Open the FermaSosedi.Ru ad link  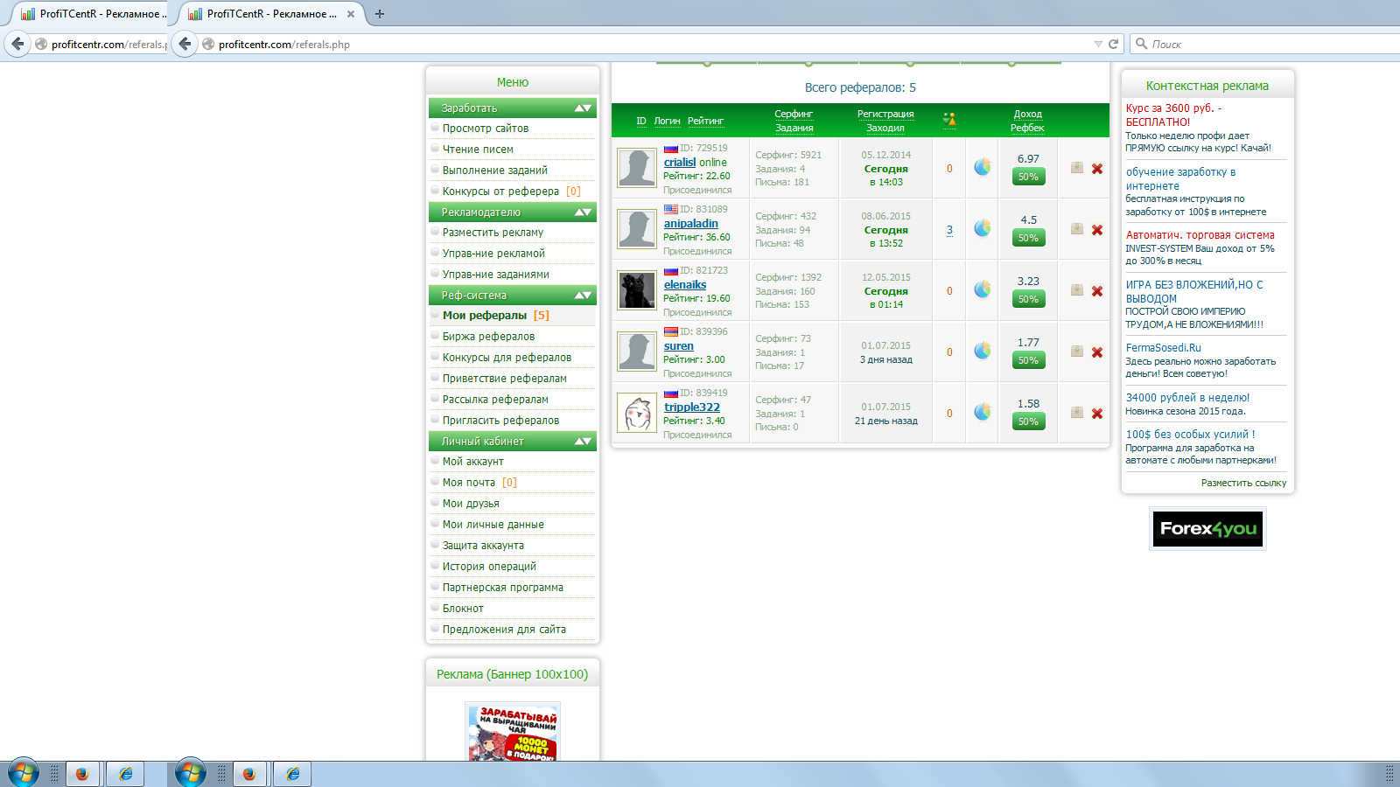tap(1163, 348)
